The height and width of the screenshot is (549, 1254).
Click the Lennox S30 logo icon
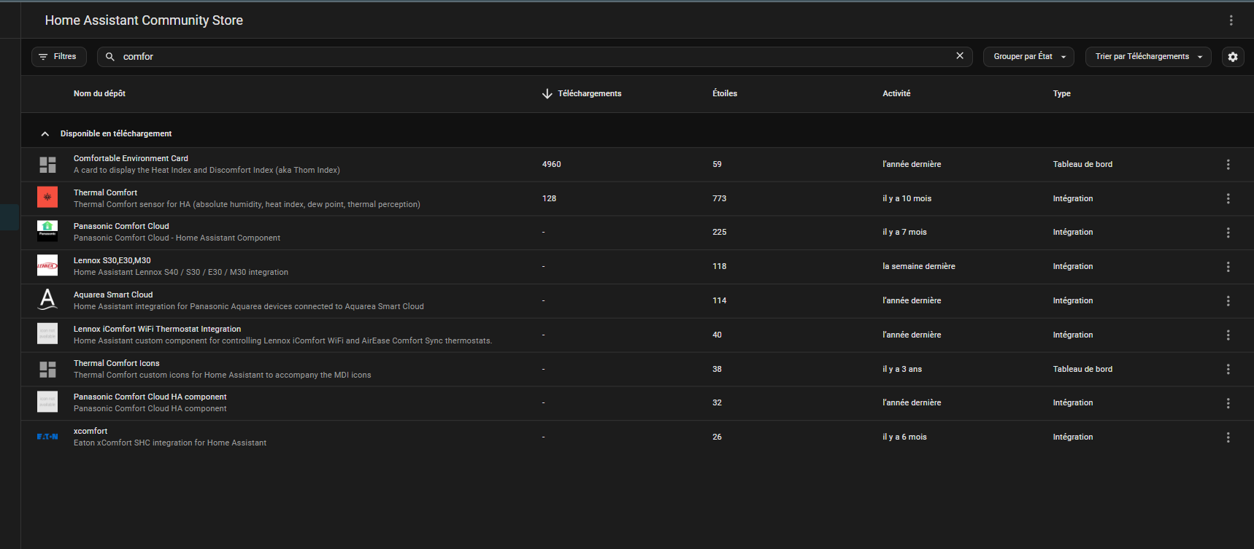(47, 266)
